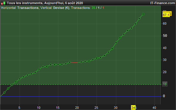Screen dimensions: 176x110
Task: Click the blue zero baseline
Action: 80,96
